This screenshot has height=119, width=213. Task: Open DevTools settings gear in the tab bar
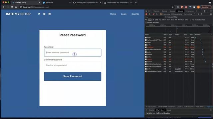pos(205,11)
